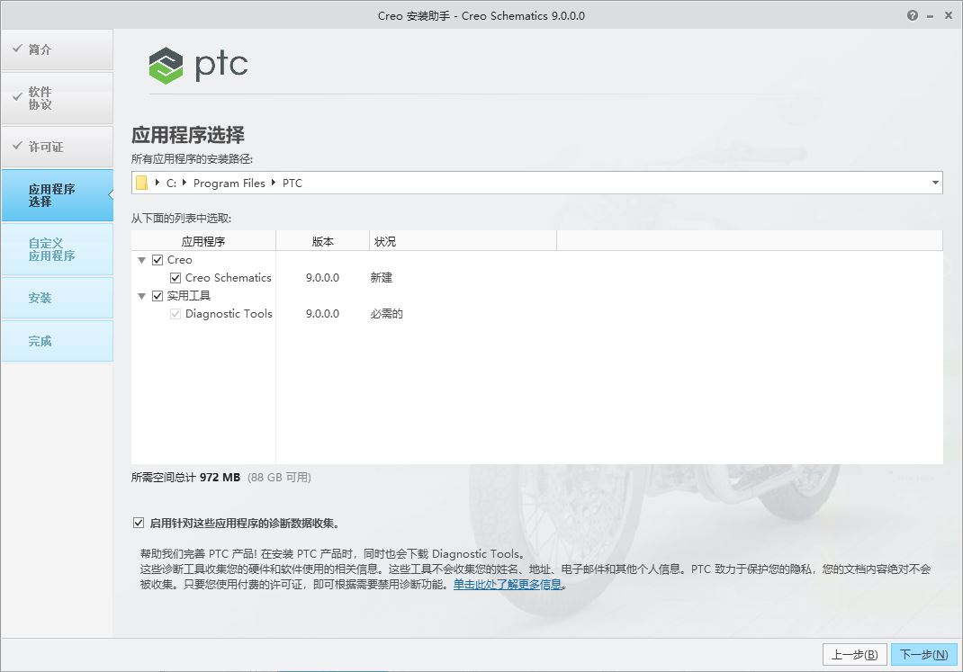Click the folder icon in install path
This screenshot has height=672, width=963.
pos(142,183)
